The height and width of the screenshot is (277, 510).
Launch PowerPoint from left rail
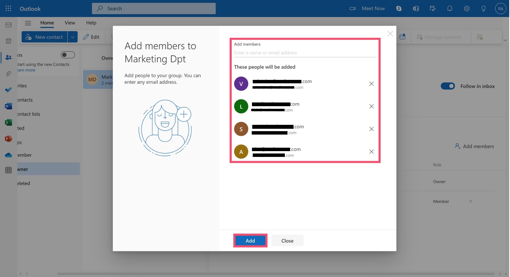pyautogui.click(x=8, y=138)
